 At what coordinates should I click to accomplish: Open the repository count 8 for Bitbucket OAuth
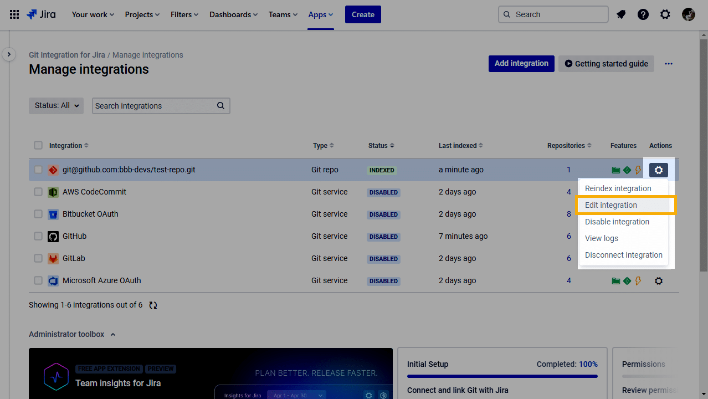point(569,214)
